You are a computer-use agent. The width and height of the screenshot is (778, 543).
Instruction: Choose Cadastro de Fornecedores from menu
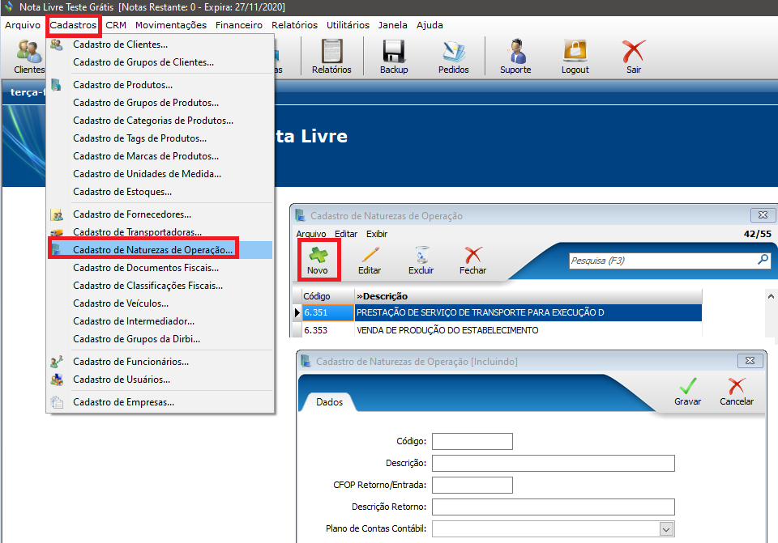[x=131, y=214]
